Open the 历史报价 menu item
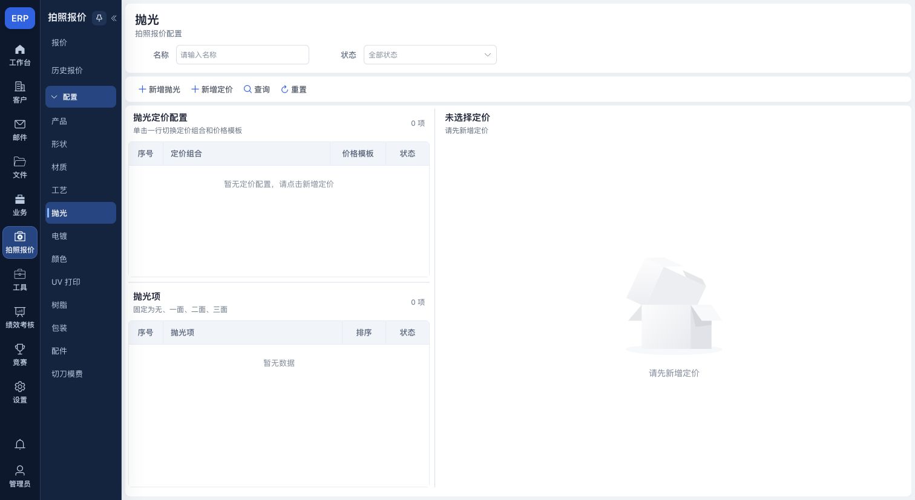This screenshot has height=500, width=915. [80, 70]
